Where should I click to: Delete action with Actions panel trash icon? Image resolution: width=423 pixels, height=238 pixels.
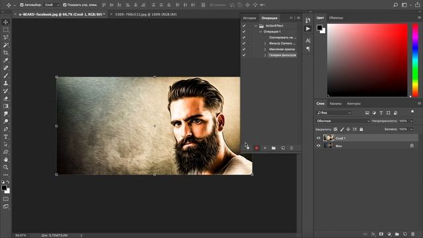pyautogui.click(x=291, y=148)
